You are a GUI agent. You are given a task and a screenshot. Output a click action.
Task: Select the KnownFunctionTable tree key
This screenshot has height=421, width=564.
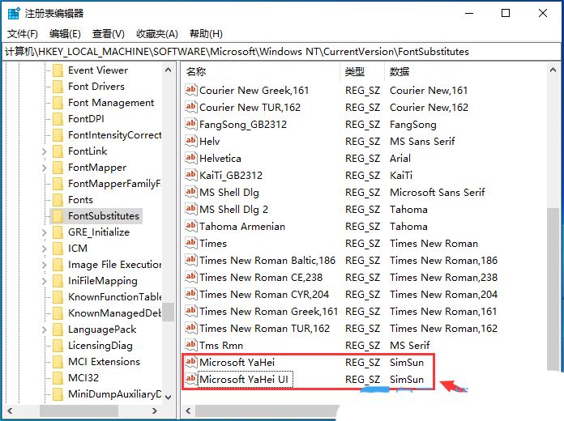click(x=114, y=297)
